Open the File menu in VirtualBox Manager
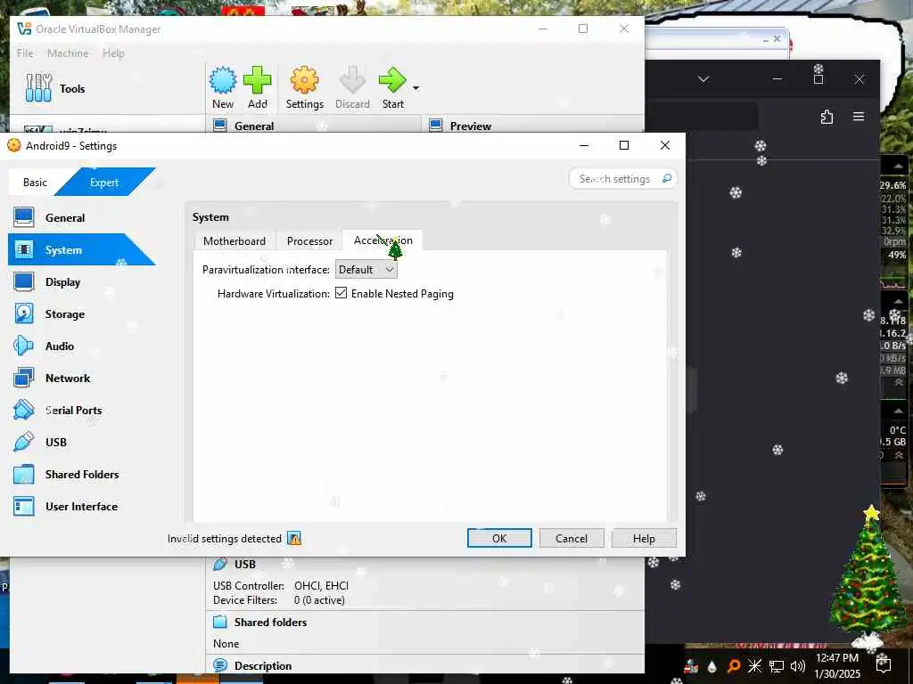This screenshot has width=913, height=684. point(25,53)
